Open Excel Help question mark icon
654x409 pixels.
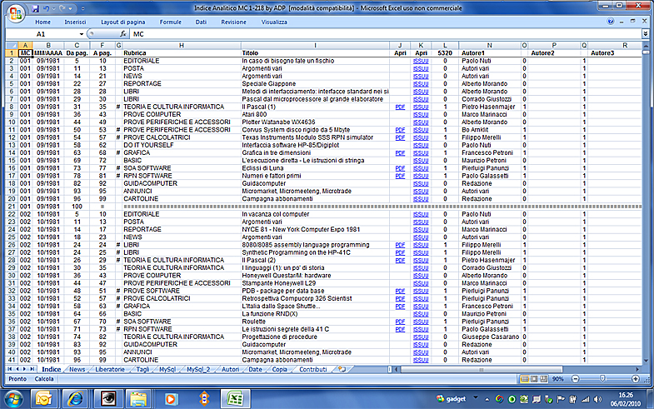pyautogui.click(x=611, y=22)
